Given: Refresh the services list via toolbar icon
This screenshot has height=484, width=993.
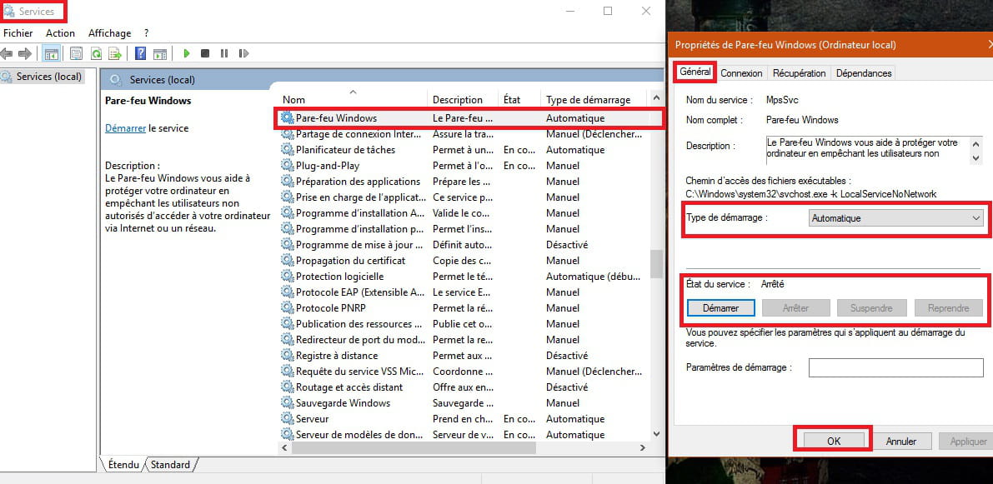Looking at the screenshot, I should tap(96, 54).
